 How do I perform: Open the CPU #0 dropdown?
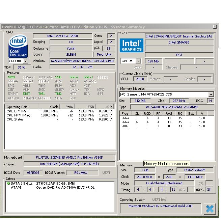tap(26, 61)
